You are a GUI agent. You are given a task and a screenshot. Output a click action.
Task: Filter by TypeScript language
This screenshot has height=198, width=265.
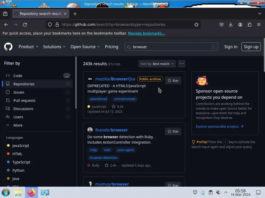click(21, 162)
